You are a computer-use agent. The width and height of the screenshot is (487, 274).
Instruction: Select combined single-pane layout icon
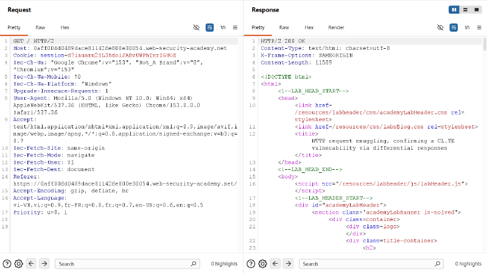[x=477, y=10]
